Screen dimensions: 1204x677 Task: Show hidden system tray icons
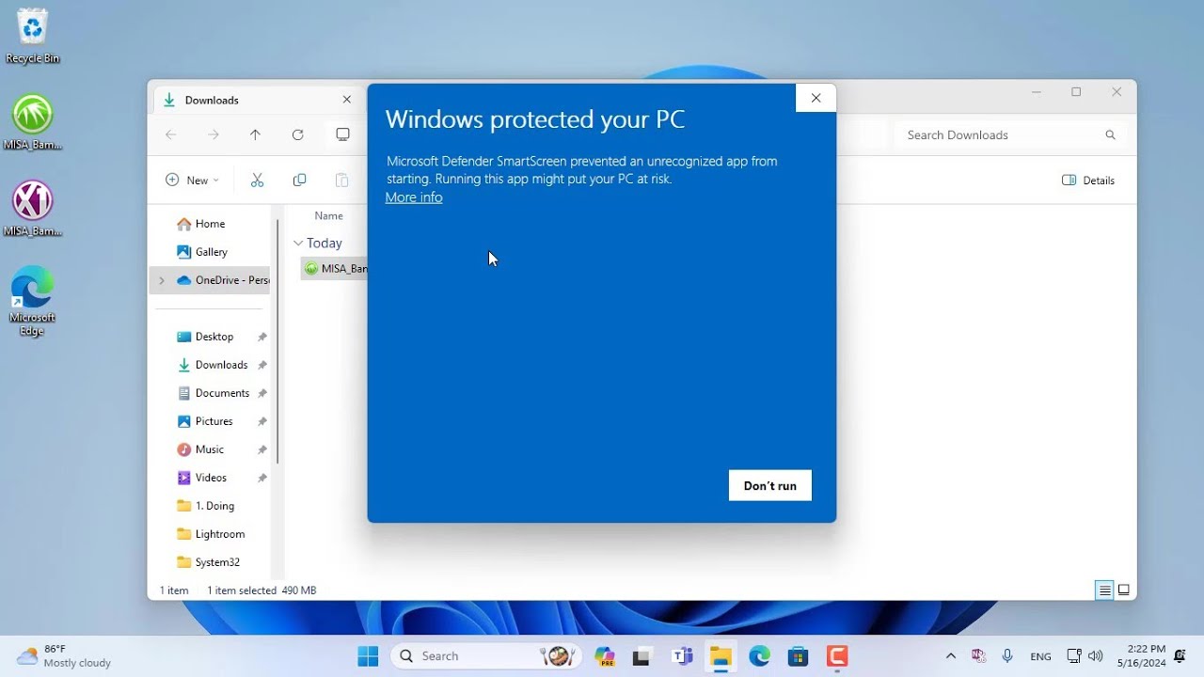point(950,656)
